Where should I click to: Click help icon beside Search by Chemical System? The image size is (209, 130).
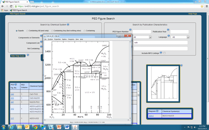point(68,24)
